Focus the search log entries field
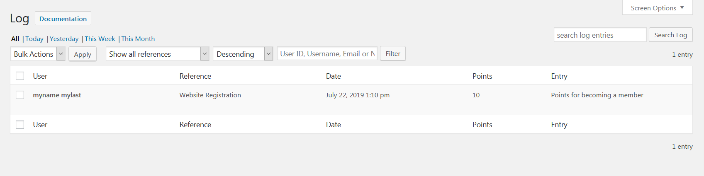This screenshot has height=176, width=704. 600,35
